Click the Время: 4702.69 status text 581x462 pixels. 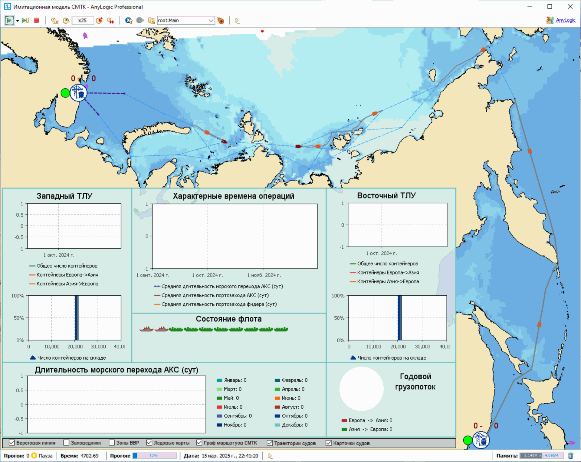point(80,456)
